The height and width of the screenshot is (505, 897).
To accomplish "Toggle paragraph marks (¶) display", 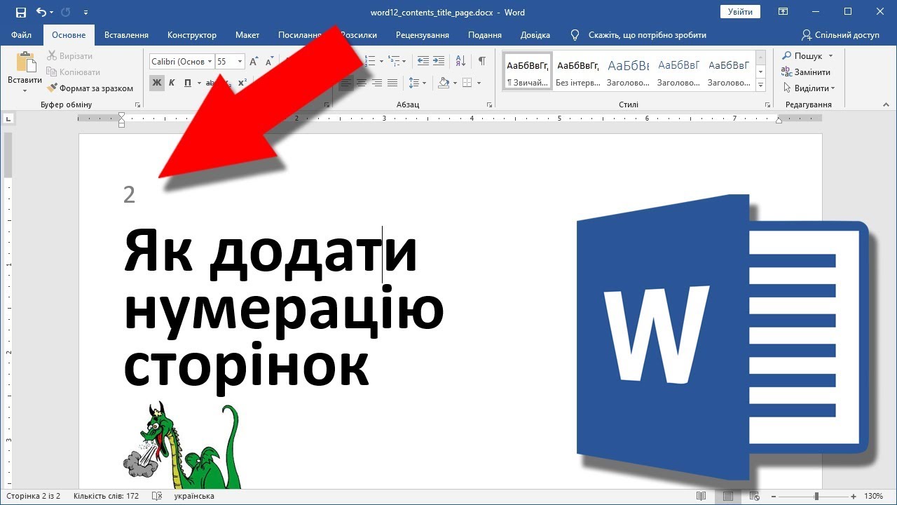I will 481,61.
